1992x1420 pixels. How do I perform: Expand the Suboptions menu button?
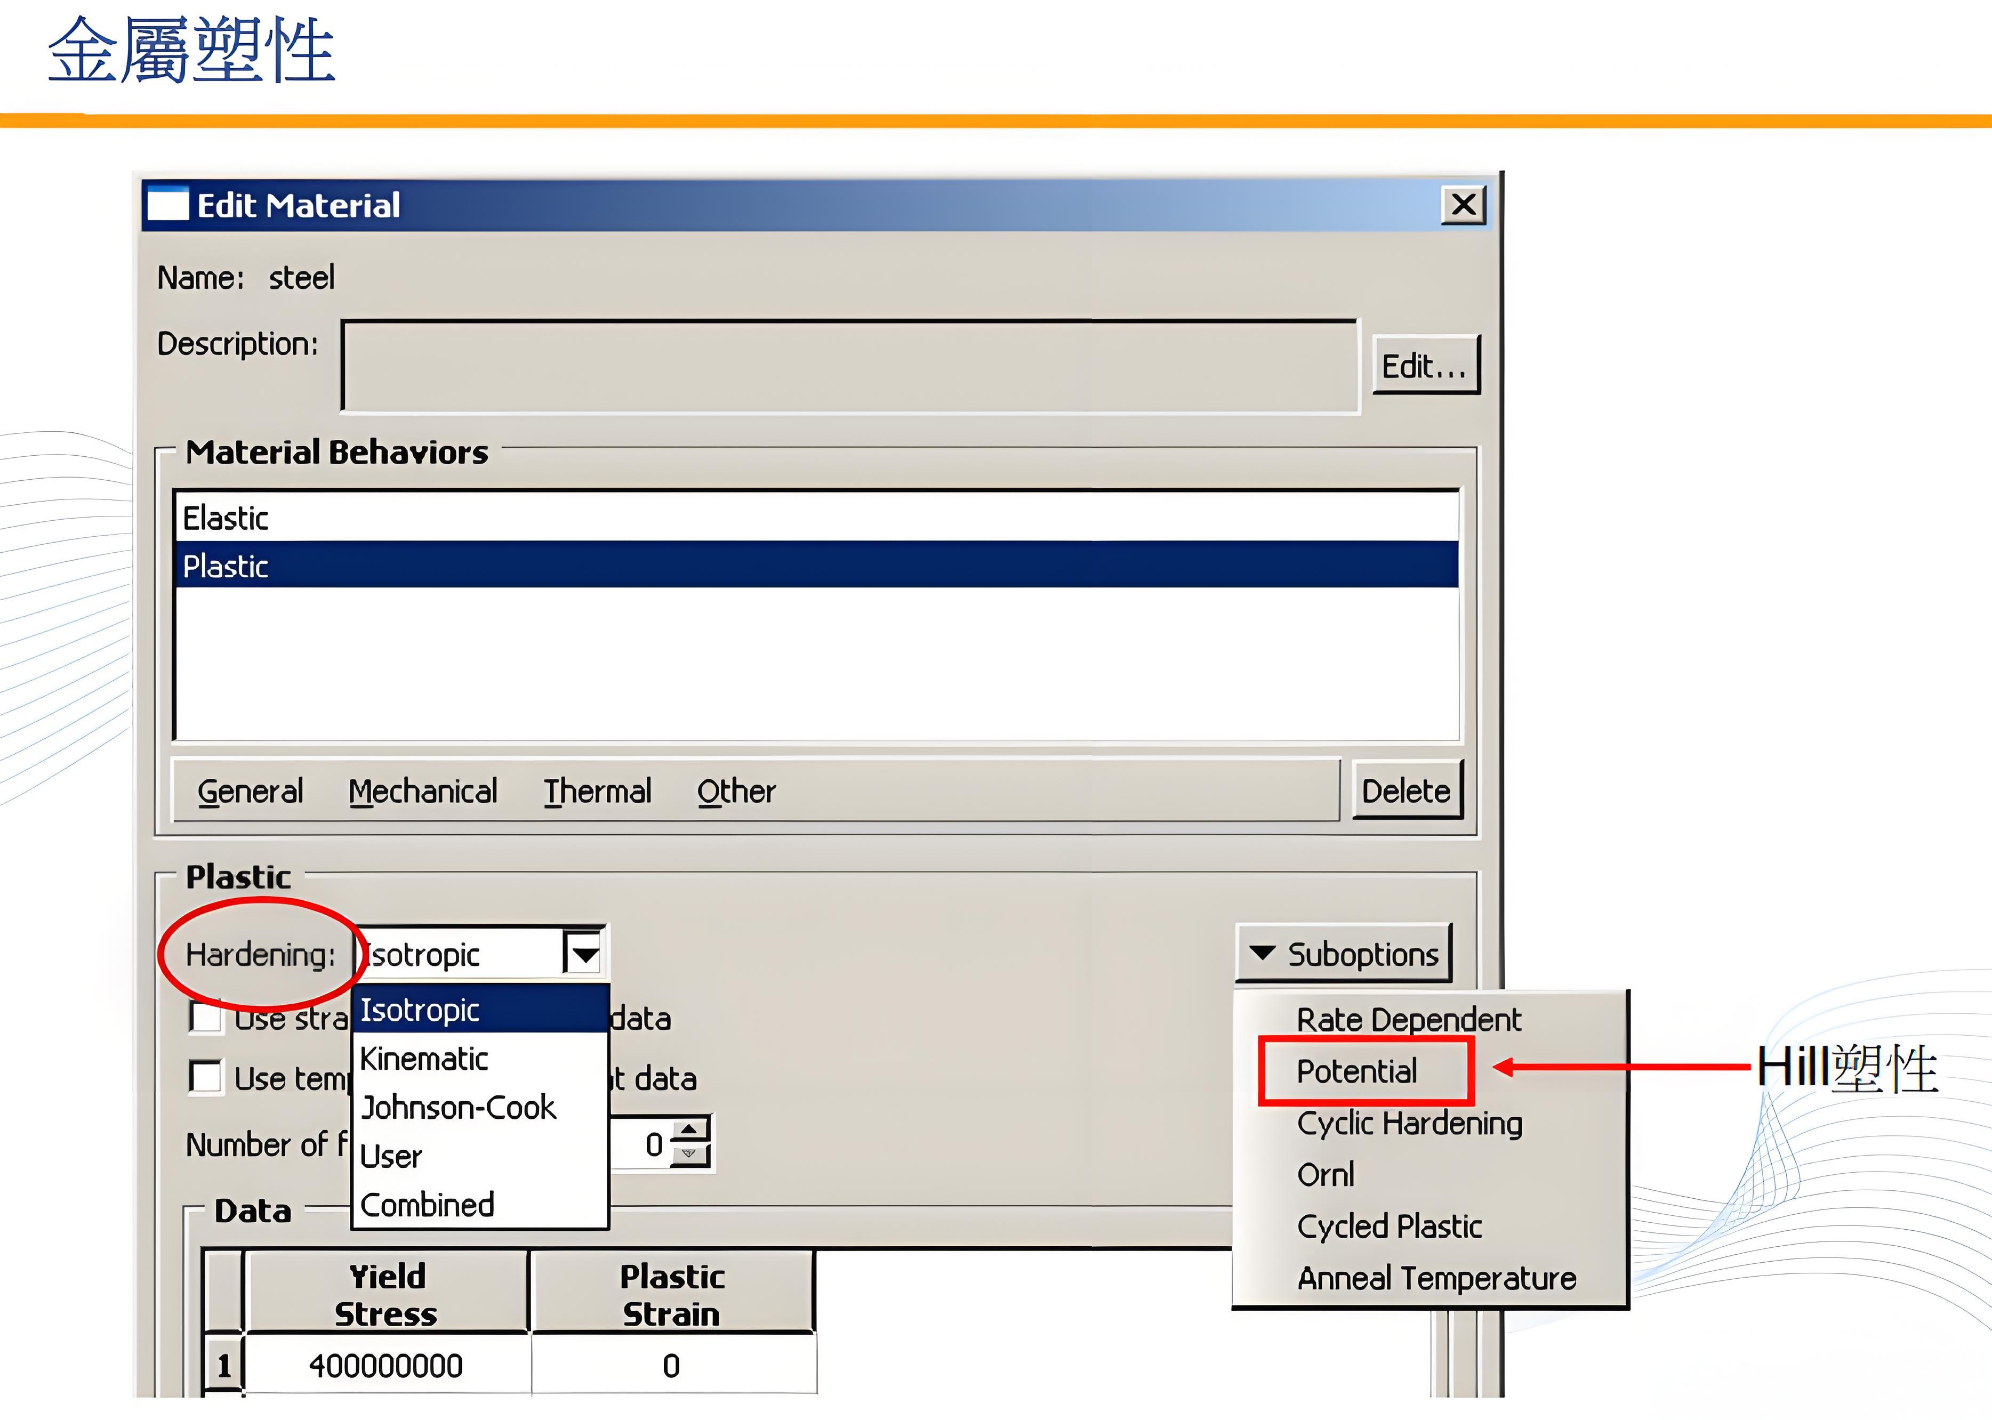coord(1344,954)
